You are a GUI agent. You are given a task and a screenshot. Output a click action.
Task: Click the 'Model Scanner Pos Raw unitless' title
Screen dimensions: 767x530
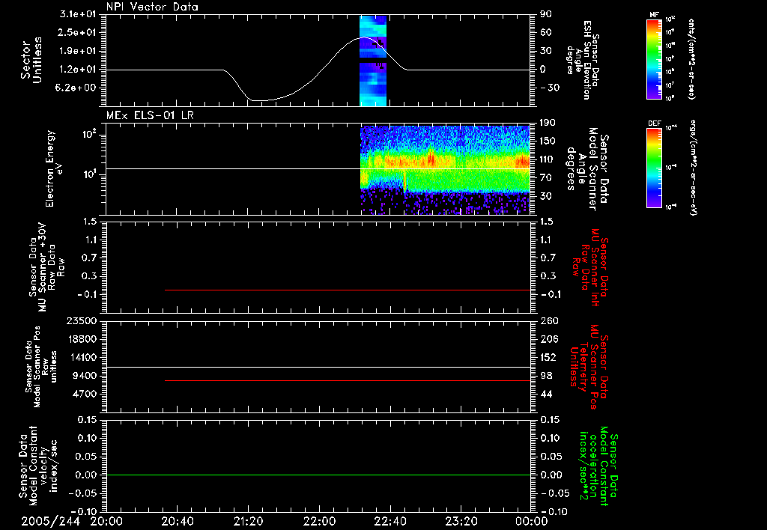[41, 367]
